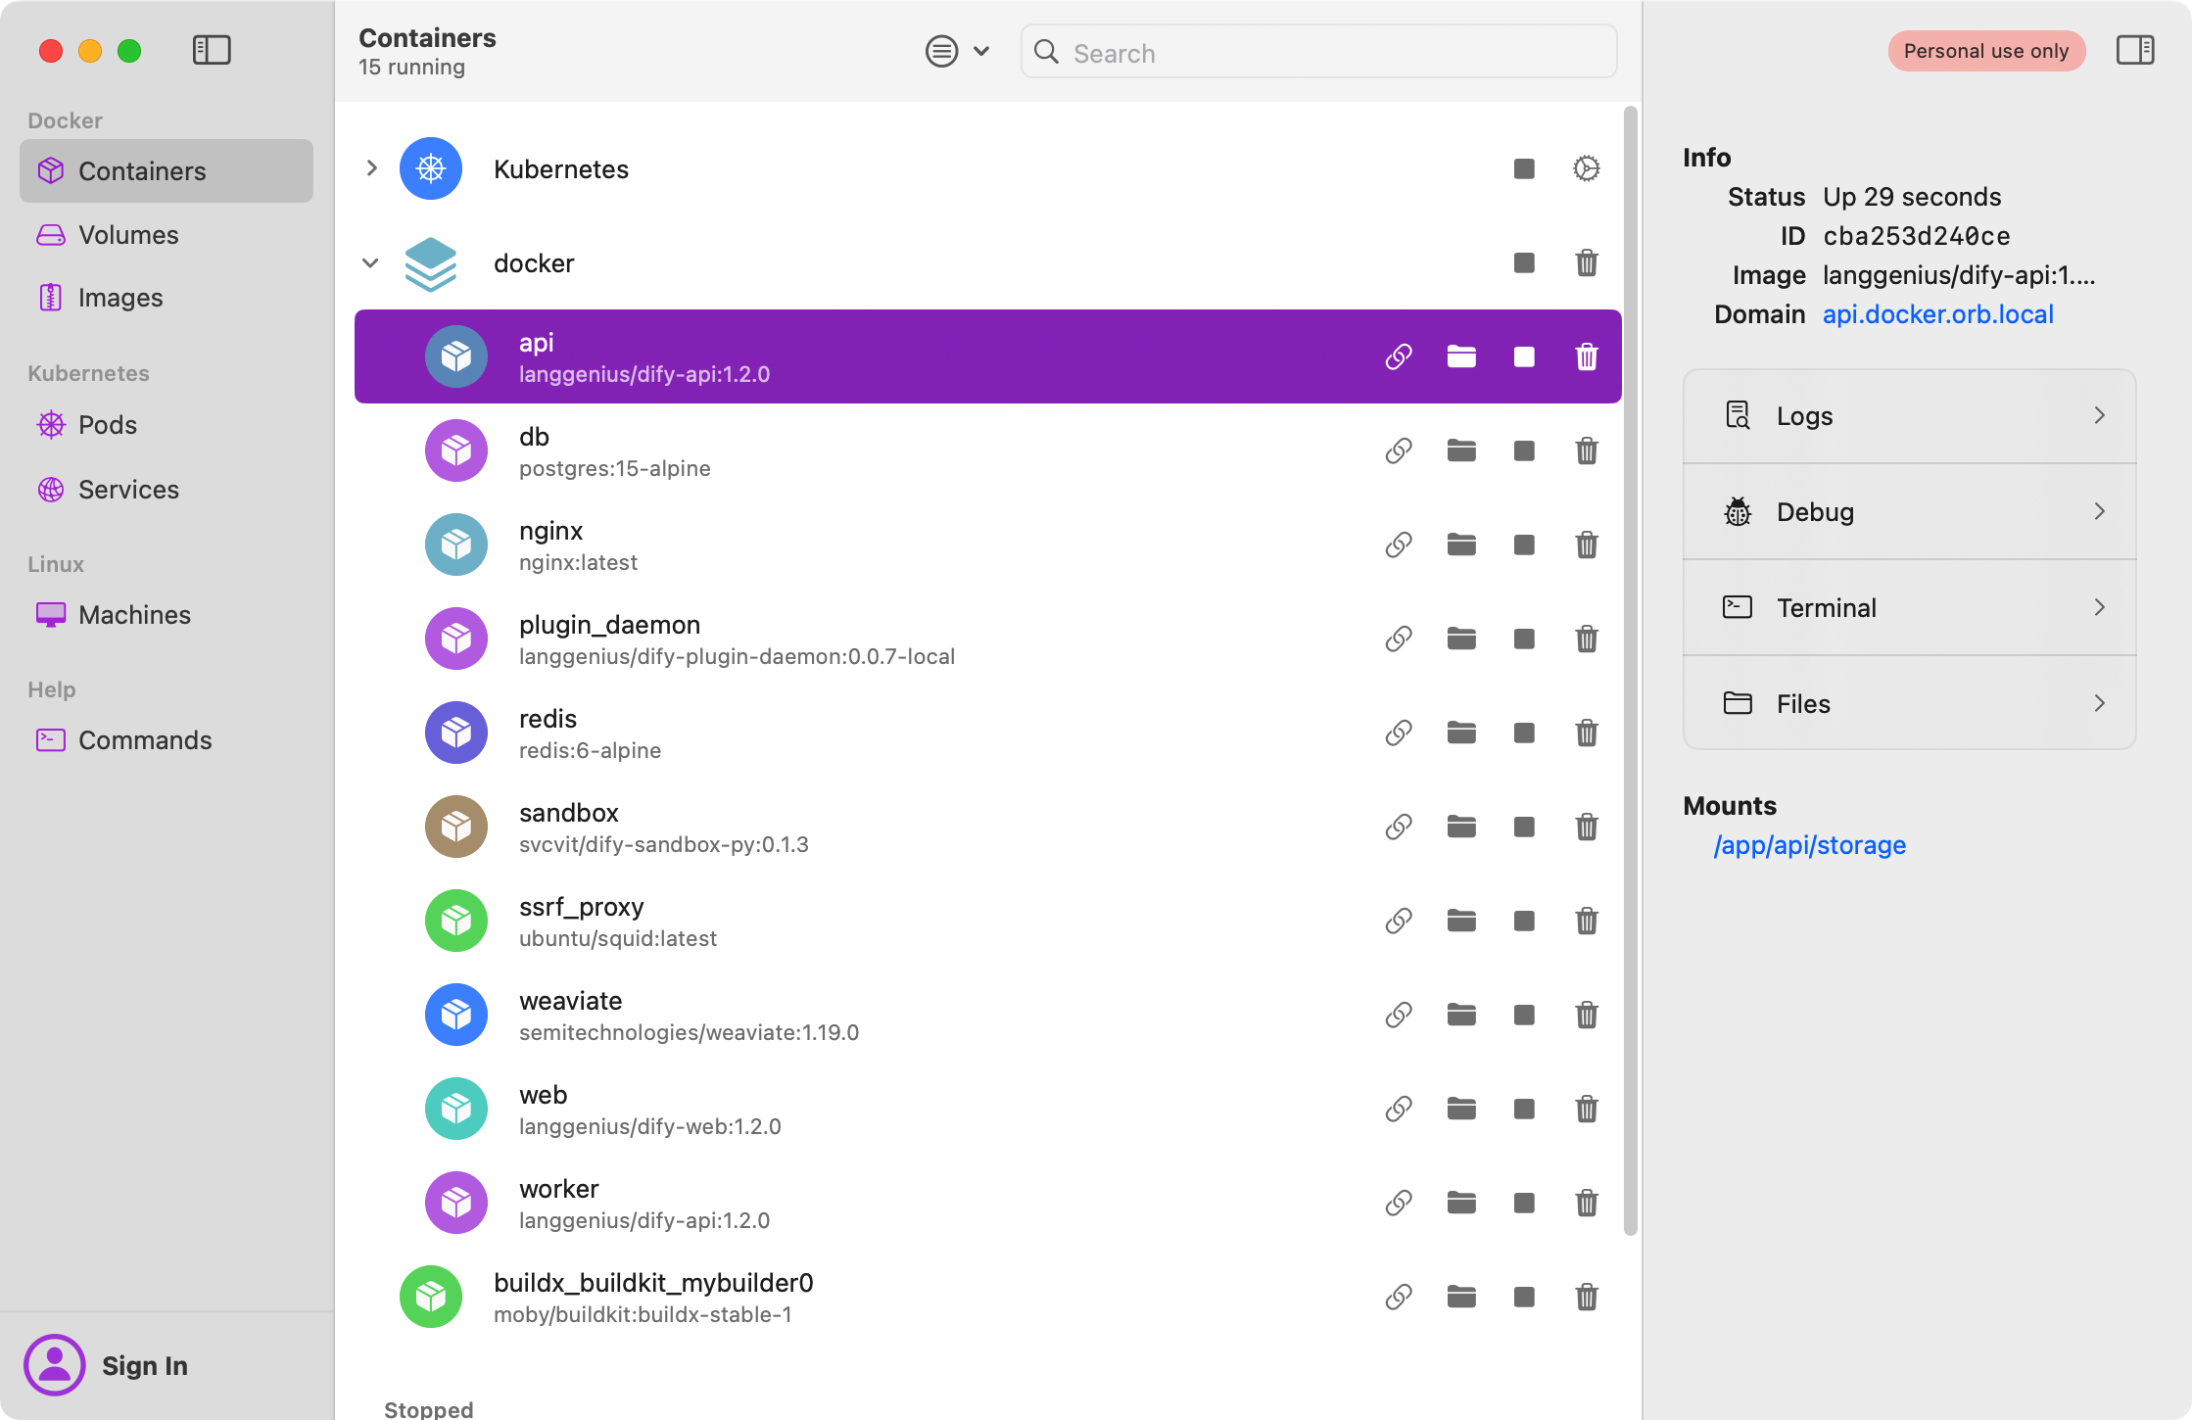
Task: Stop the weaviate container
Action: click(1523, 1015)
